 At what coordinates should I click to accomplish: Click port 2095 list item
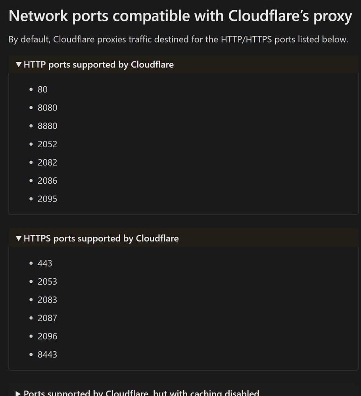click(x=47, y=199)
